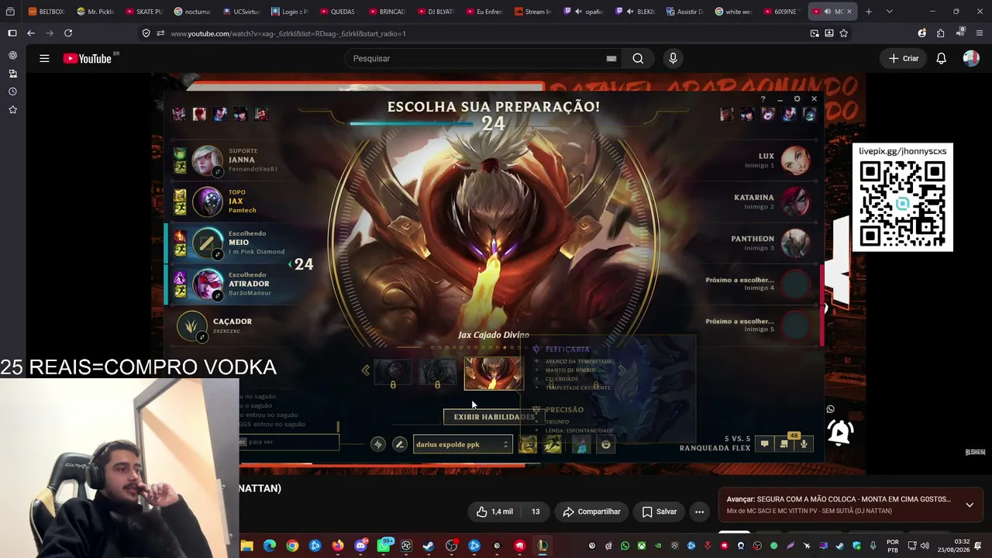This screenshot has height=558, width=992.
Task: Open history clock icon in browser sidebar
Action: (x=12, y=91)
